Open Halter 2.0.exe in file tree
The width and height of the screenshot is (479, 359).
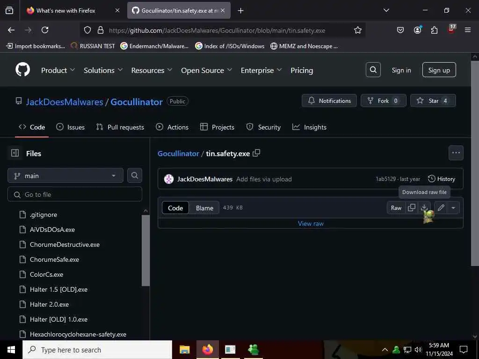pyautogui.click(x=49, y=304)
